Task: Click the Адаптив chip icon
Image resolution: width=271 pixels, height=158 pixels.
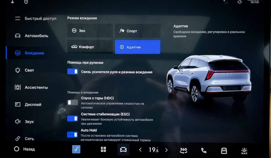Action: pyautogui.click(x=122, y=47)
